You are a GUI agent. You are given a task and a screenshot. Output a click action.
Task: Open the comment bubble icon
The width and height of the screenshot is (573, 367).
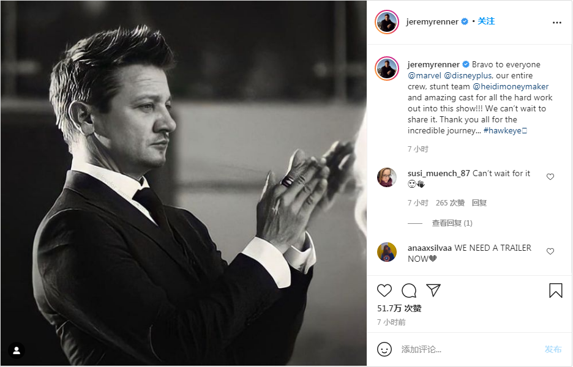click(409, 291)
